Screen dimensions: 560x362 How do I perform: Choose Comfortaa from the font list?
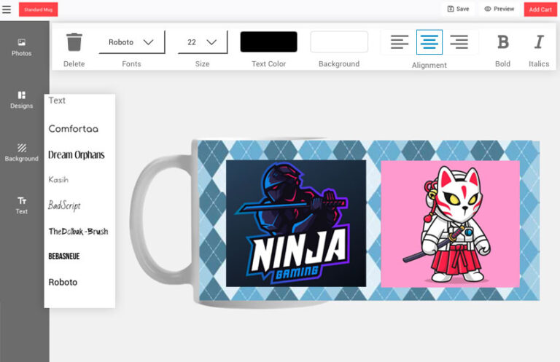click(x=73, y=129)
